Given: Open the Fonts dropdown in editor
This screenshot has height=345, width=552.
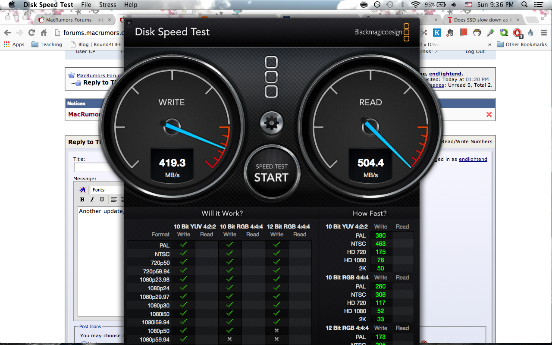Looking at the screenshot, I should click(107, 190).
